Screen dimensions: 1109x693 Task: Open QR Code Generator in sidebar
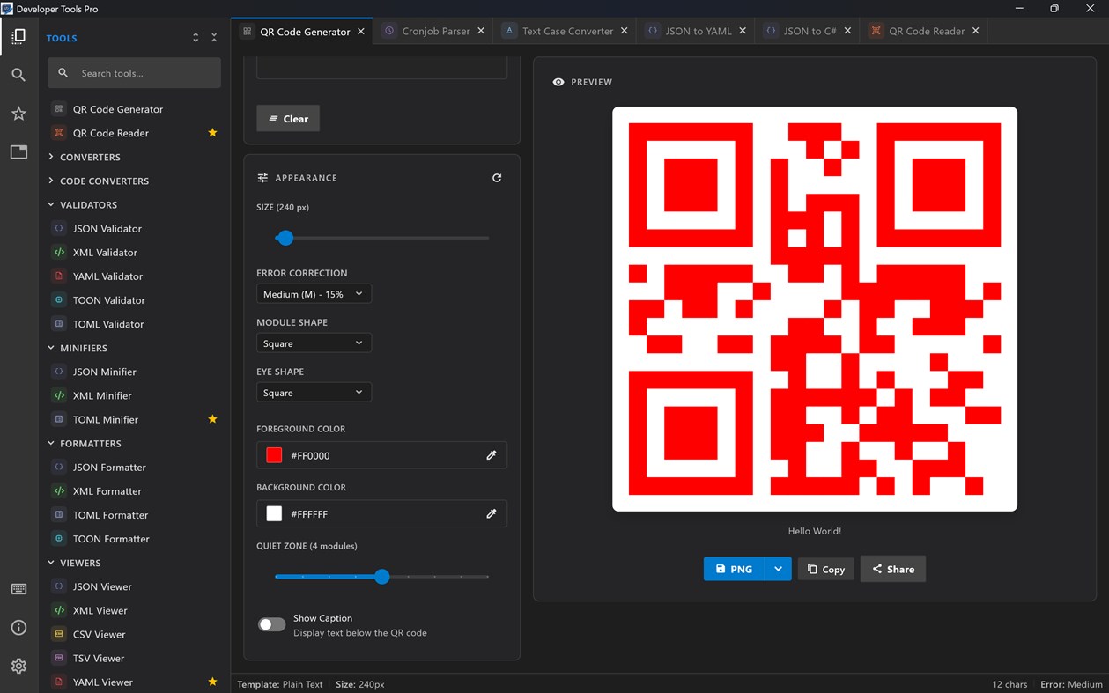tap(135, 109)
